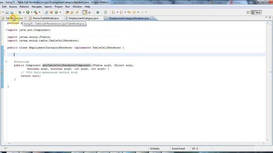273x153 pixels.
Task: Click the Search flashlight icon
Action: (x=77, y=12)
